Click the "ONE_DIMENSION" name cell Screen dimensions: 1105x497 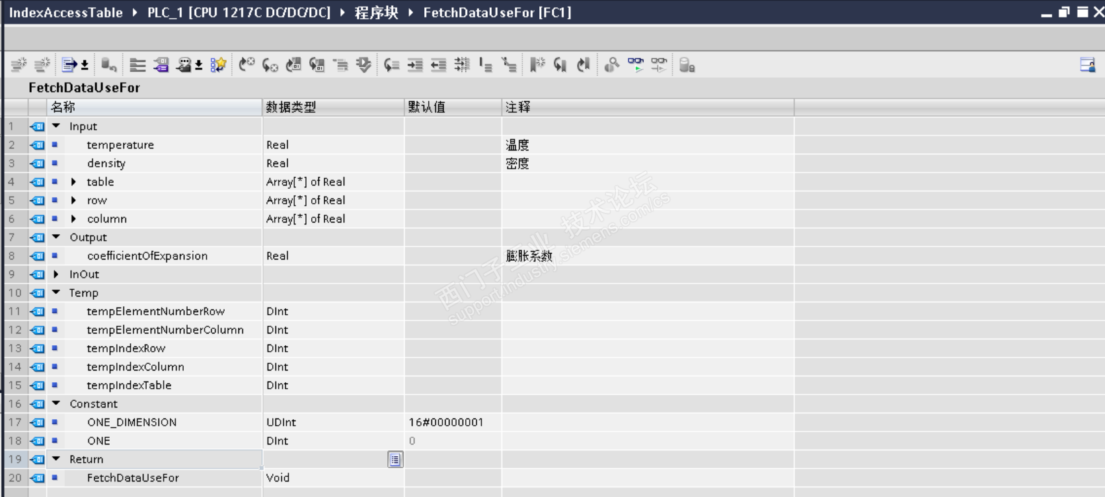click(x=132, y=422)
